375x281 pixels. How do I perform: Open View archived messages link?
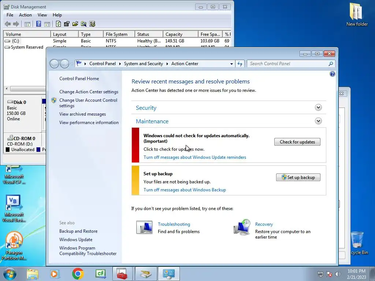pyautogui.click(x=82, y=114)
